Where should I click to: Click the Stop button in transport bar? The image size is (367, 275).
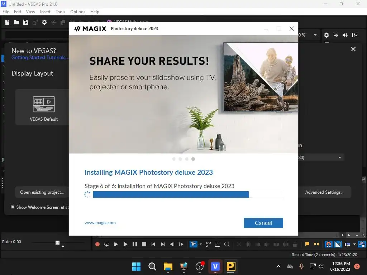[144, 244]
